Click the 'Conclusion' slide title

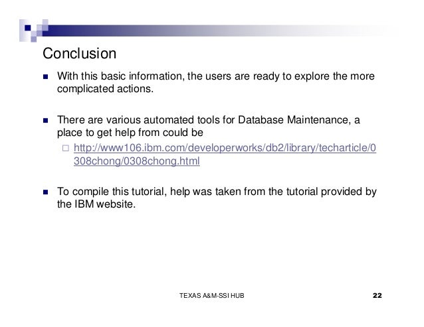(80, 54)
